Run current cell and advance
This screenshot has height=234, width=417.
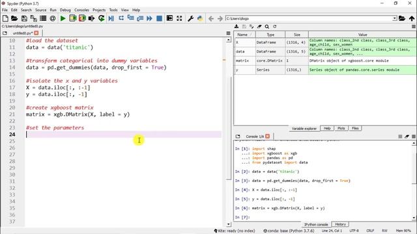click(x=82, y=18)
